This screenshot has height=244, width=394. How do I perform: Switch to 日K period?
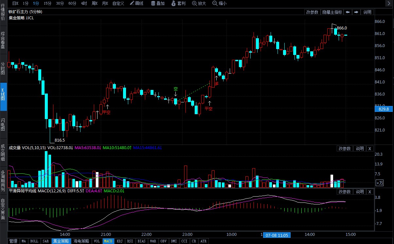pyautogui.click(x=15, y=3)
